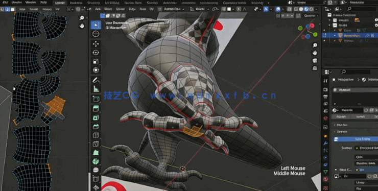The height and width of the screenshot is (191, 378).
Task: Toggle viewport overlays button
Action: [x=278, y=9]
